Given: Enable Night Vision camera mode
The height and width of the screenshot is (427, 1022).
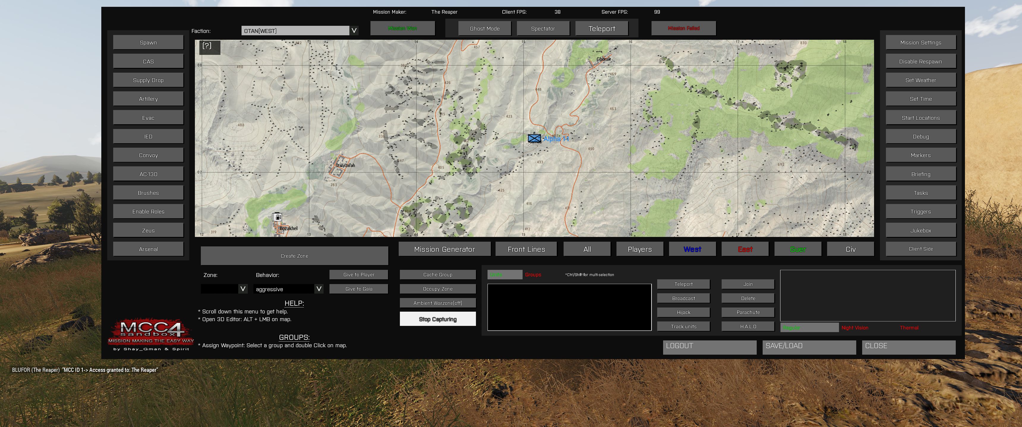Looking at the screenshot, I should [x=854, y=328].
